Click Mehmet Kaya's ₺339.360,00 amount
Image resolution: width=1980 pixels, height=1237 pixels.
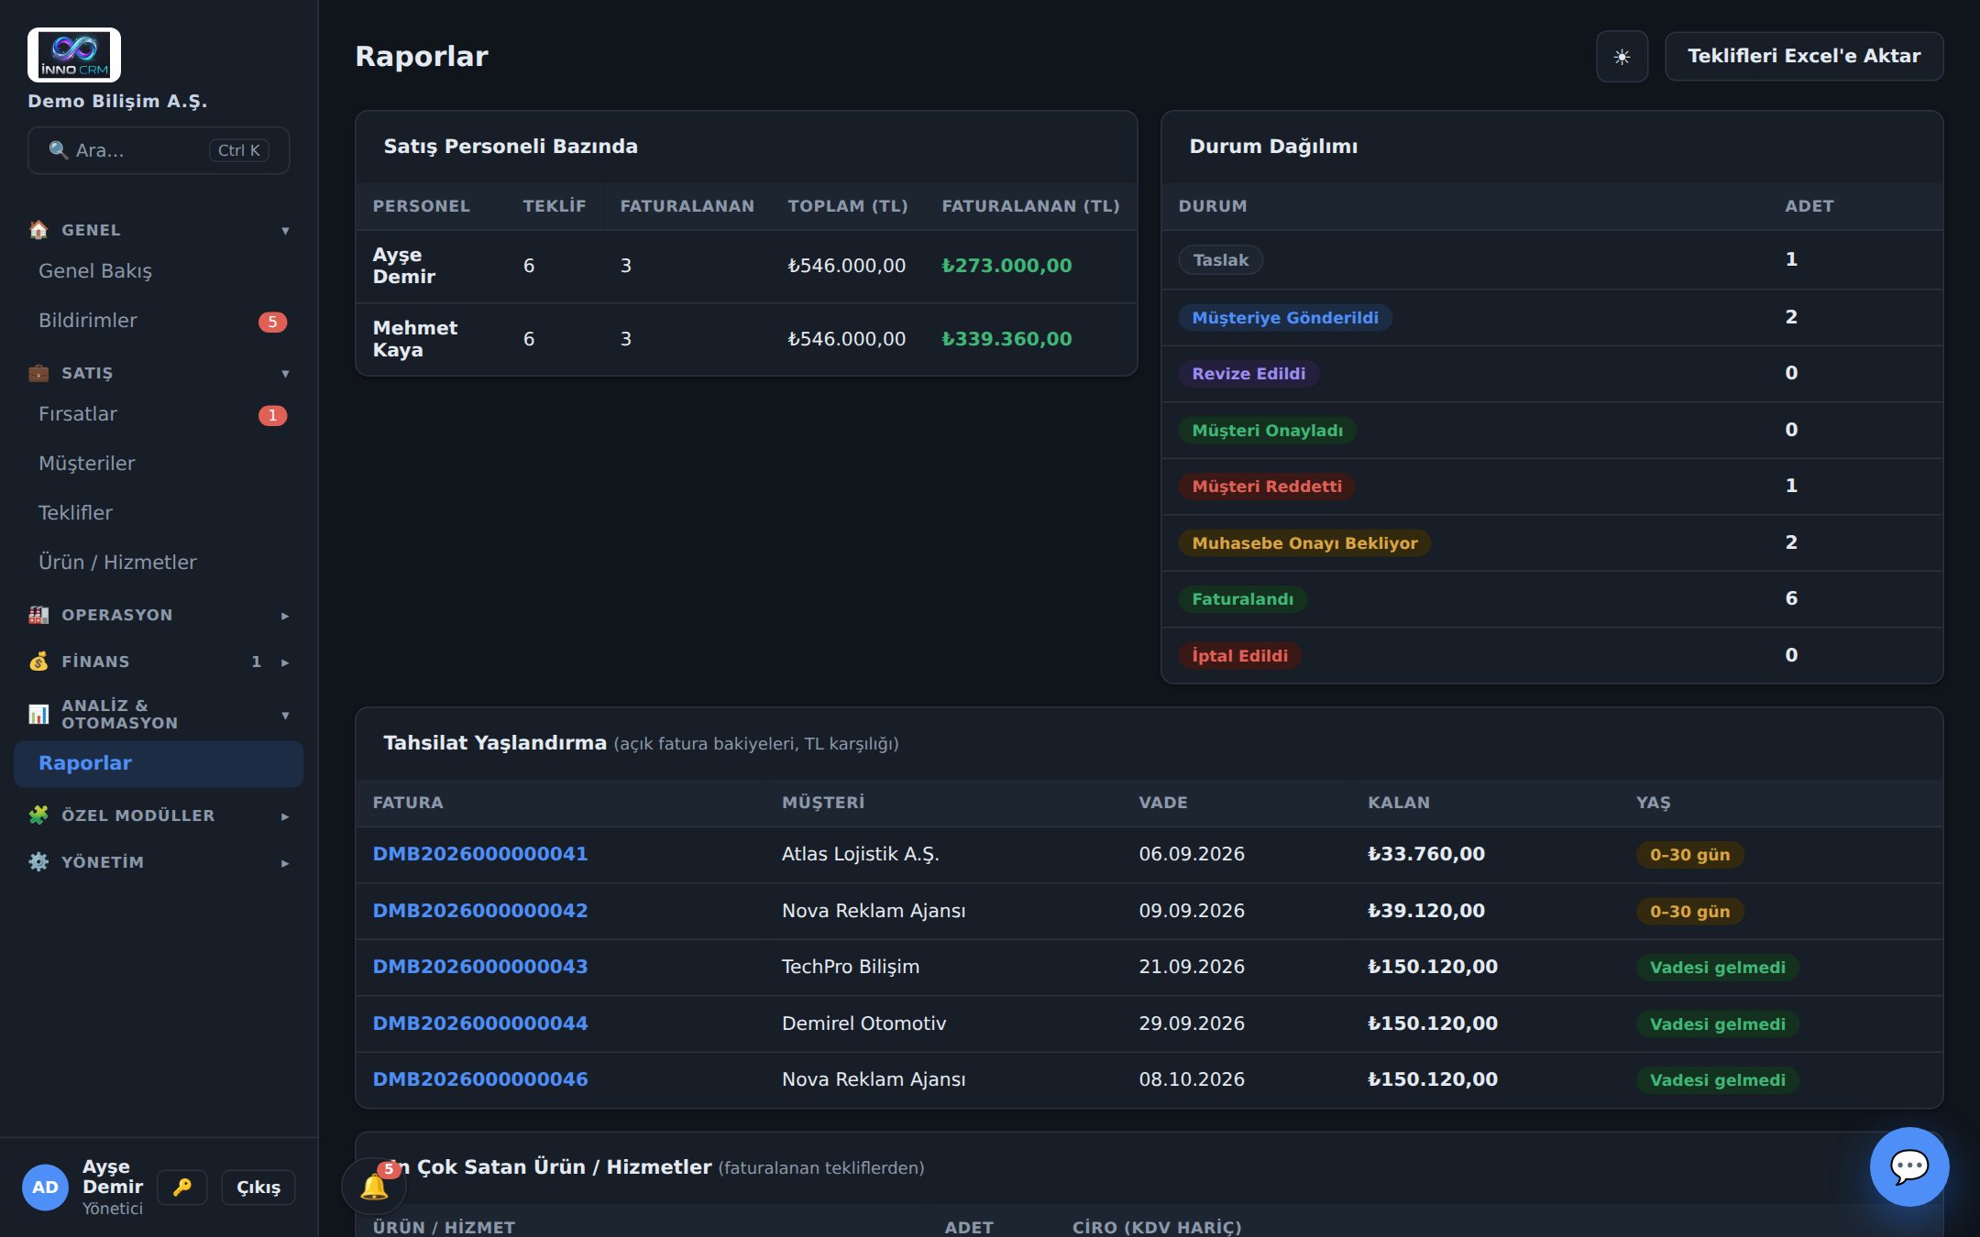pyautogui.click(x=1006, y=339)
